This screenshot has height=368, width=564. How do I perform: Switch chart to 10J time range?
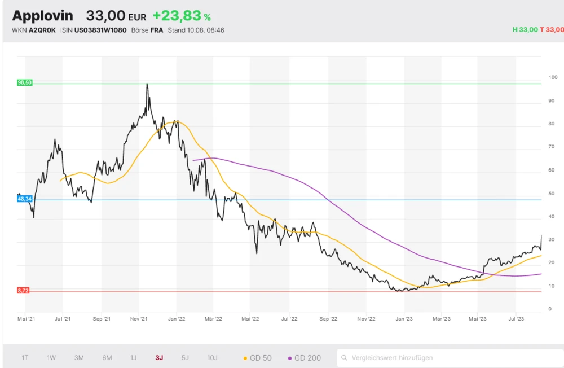[x=213, y=358]
